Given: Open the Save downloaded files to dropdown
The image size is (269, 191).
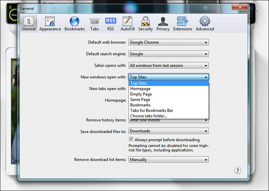Looking at the screenshot, I should coord(168,131).
